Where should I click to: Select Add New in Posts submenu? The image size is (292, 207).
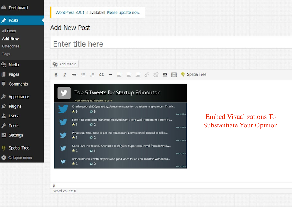click(10, 39)
